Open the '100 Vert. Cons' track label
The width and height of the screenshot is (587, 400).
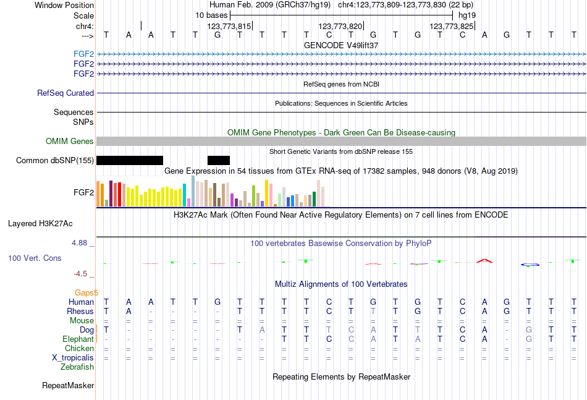(x=35, y=258)
